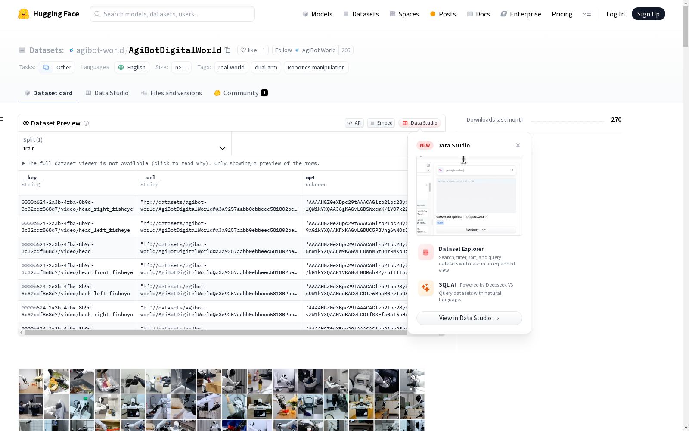
Task: Open the table of contents sidebar icon
Action: tap(2, 119)
